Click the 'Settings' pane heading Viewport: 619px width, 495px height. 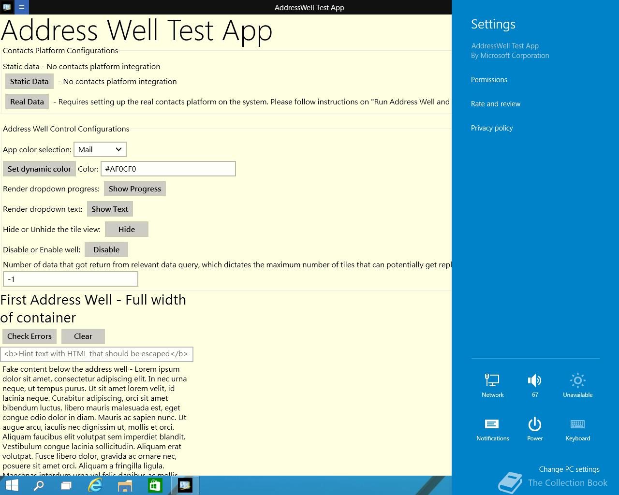pyautogui.click(x=493, y=24)
